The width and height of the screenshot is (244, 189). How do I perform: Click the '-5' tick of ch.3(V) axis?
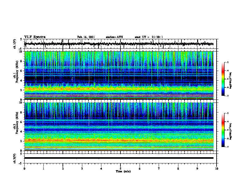coord(21,163)
